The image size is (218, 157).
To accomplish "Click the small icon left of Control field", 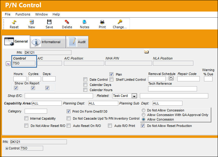I will pos(8,64).
